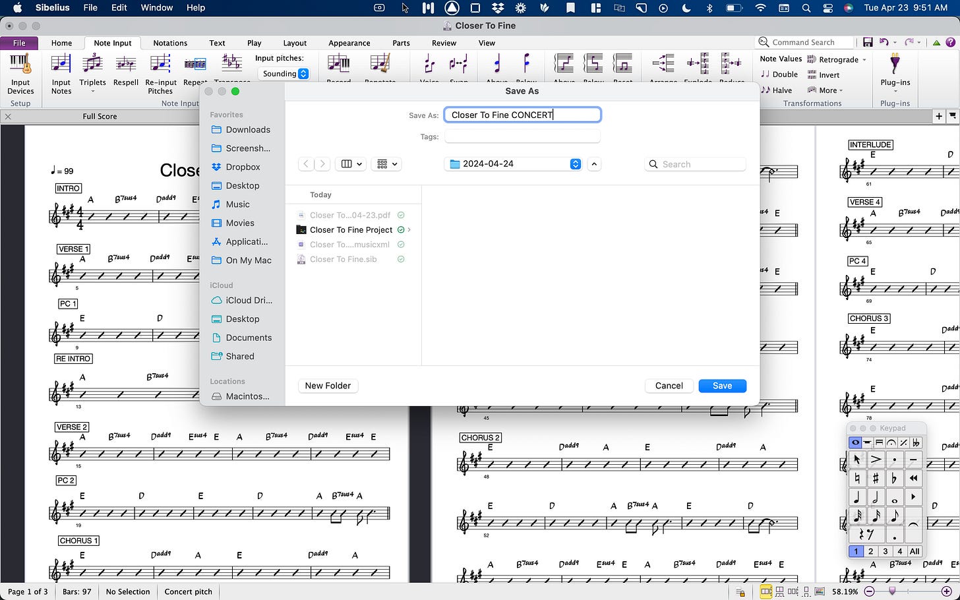The width and height of the screenshot is (960, 600).
Task: Click the Tags input field
Action: click(x=522, y=136)
